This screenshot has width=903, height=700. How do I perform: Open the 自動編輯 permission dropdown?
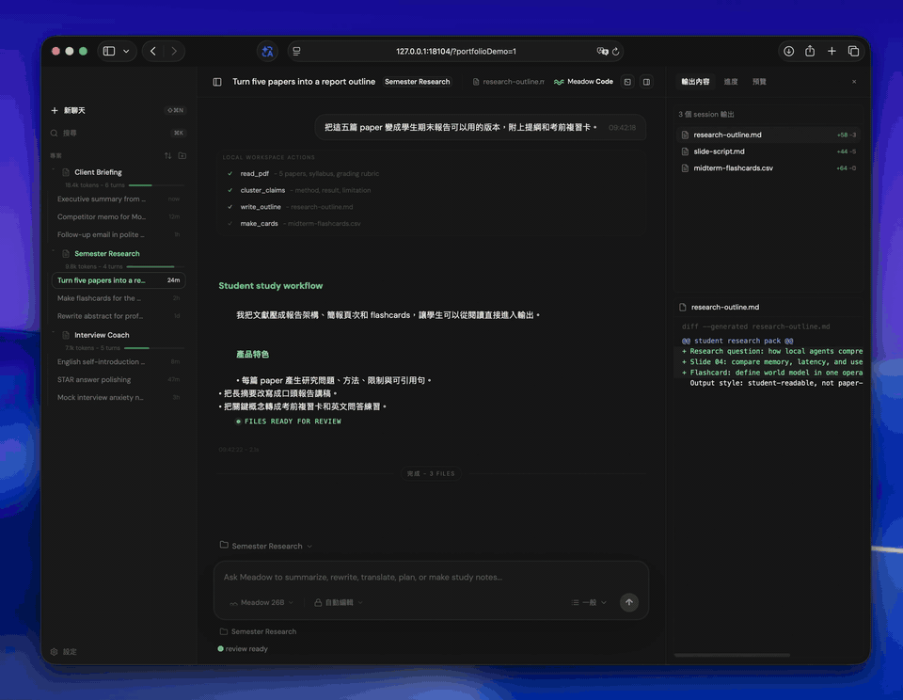(339, 603)
